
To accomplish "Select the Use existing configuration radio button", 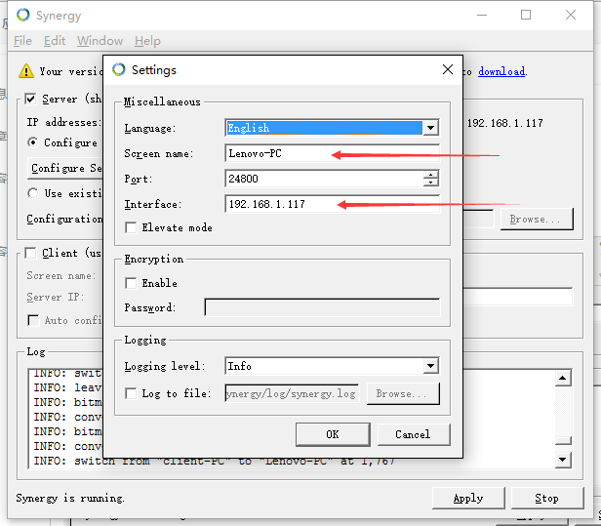I will [33, 193].
